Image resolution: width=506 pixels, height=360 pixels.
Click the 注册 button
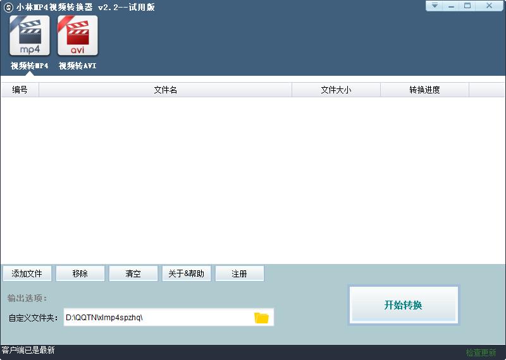pos(239,273)
